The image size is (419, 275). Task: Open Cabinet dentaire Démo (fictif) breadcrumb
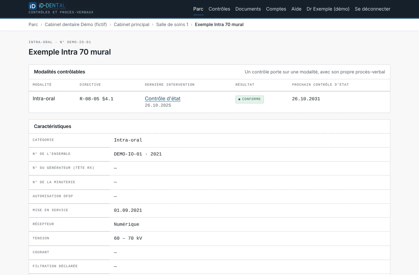[76, 24]
